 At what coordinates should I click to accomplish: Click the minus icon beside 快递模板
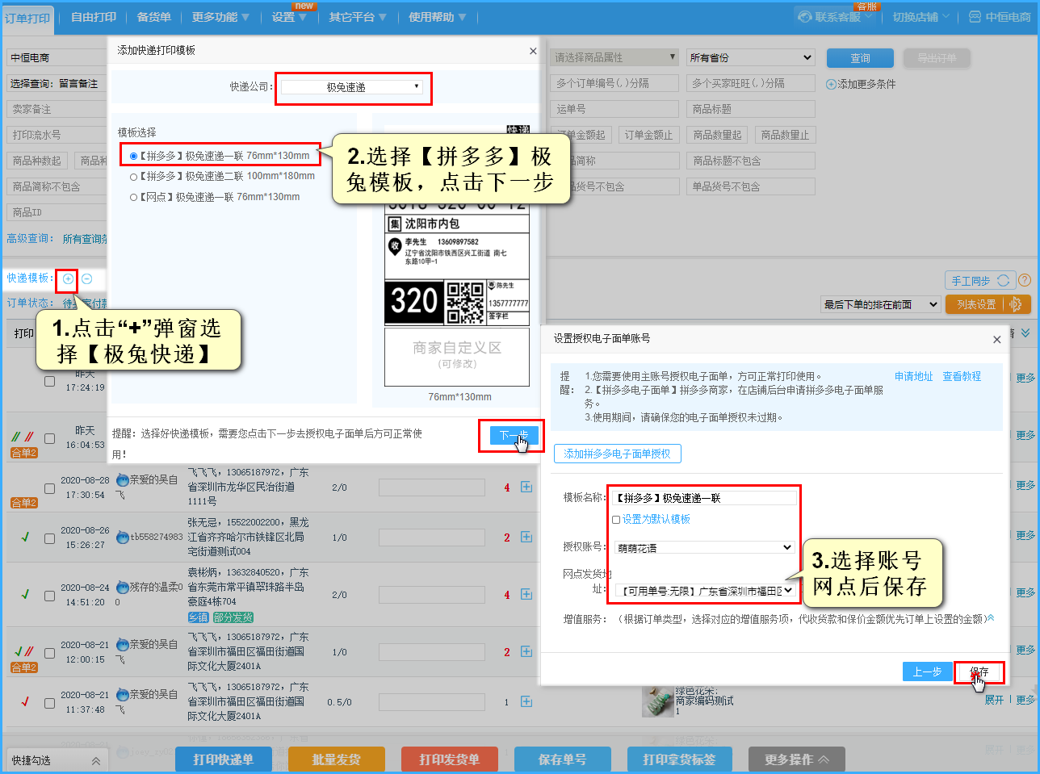pos(86,279)
